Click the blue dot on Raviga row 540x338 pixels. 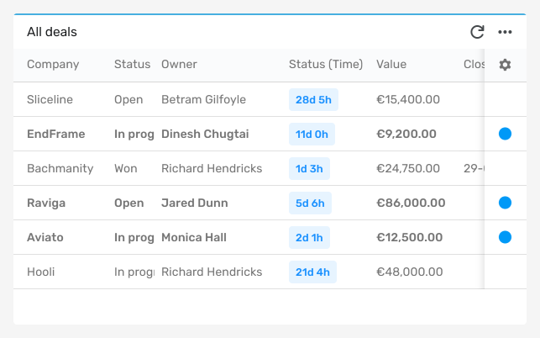pos(505,203)
